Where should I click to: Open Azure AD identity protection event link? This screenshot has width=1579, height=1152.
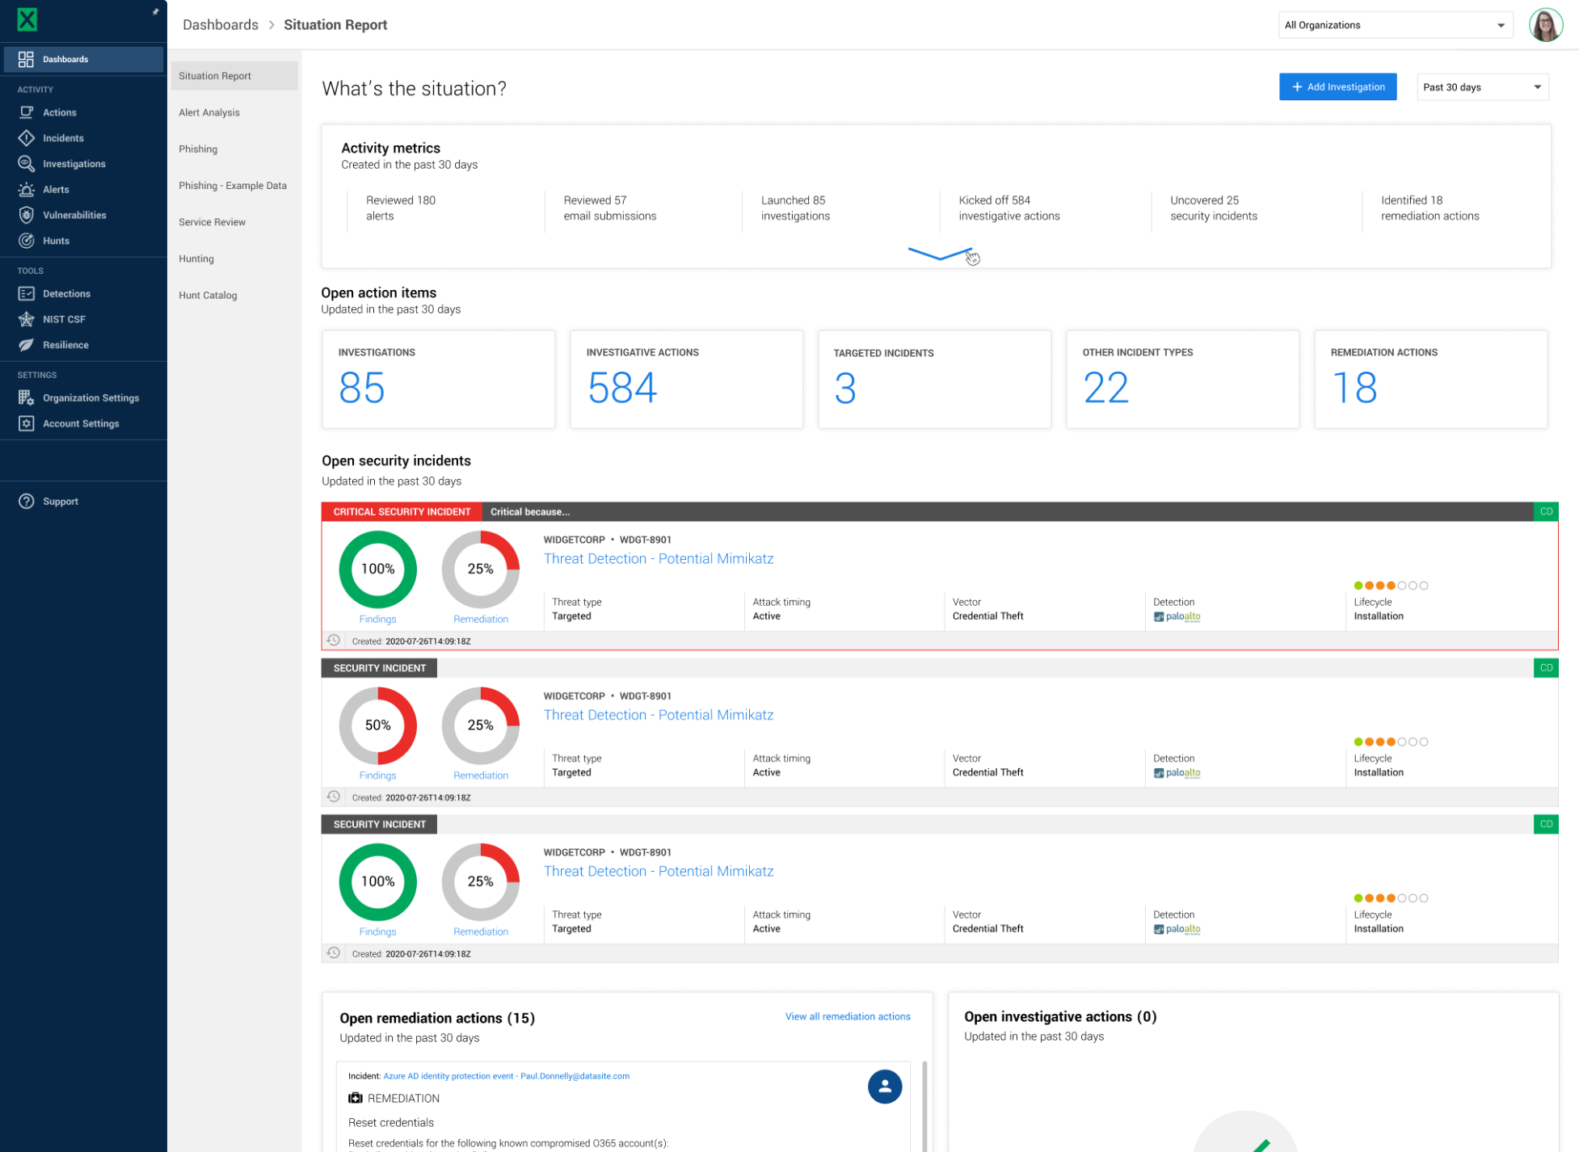[x=506, y=1076]
